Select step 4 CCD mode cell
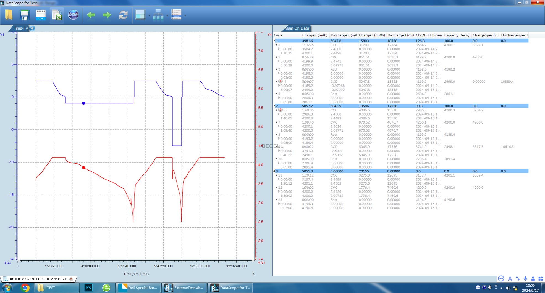This screenshot has width=545, height=293. (334, 82)
